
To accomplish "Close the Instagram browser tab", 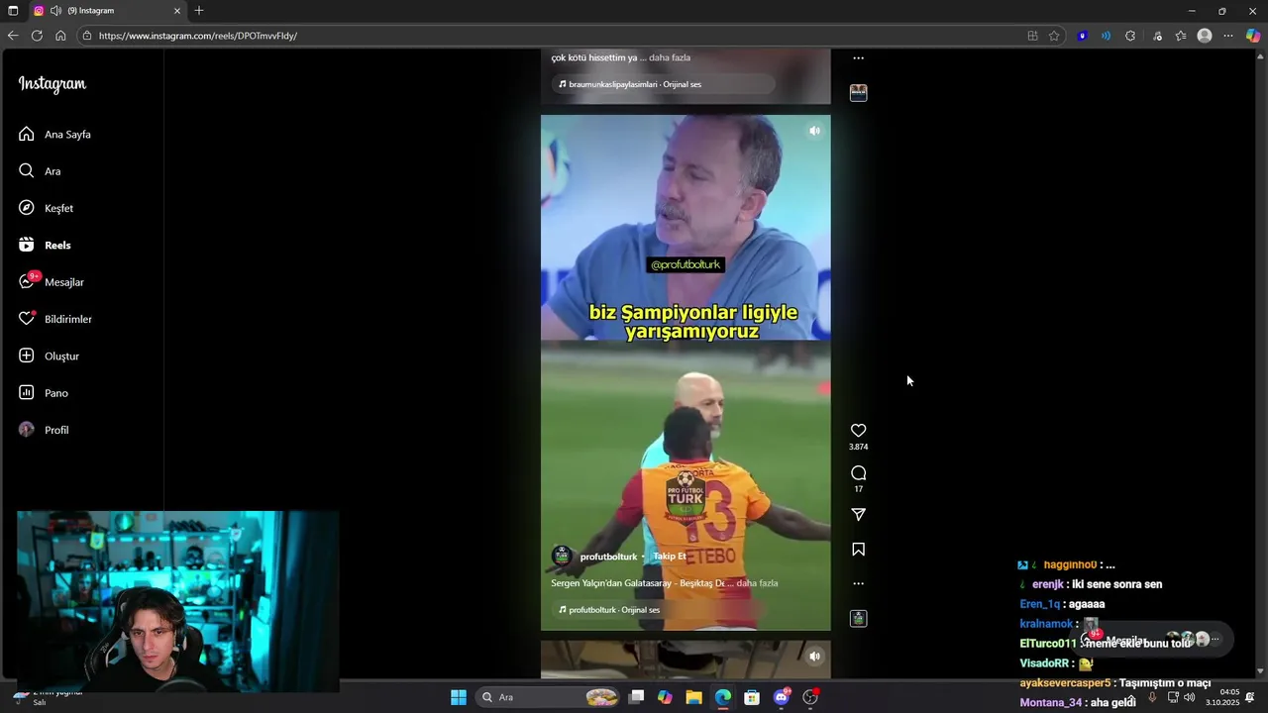I will pos(177,11).
